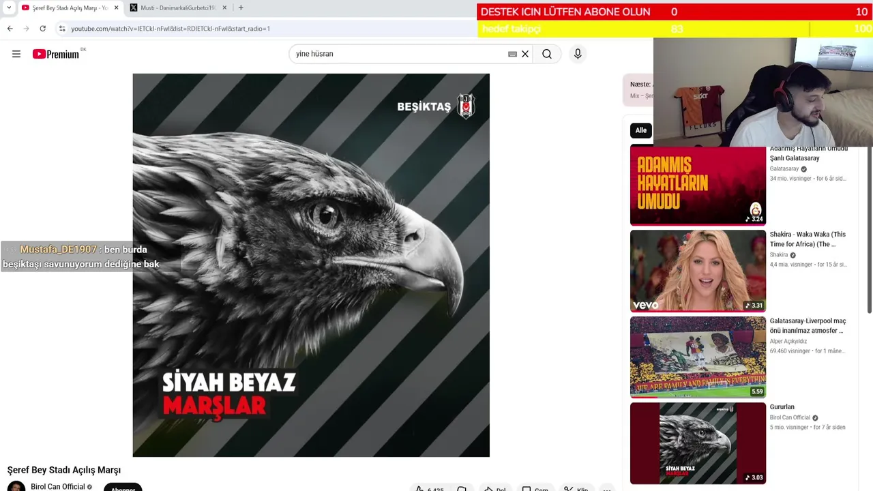Dislike the video with thumbs down
The width and height of the screenshot is (873, 491).
coord(461,489)
